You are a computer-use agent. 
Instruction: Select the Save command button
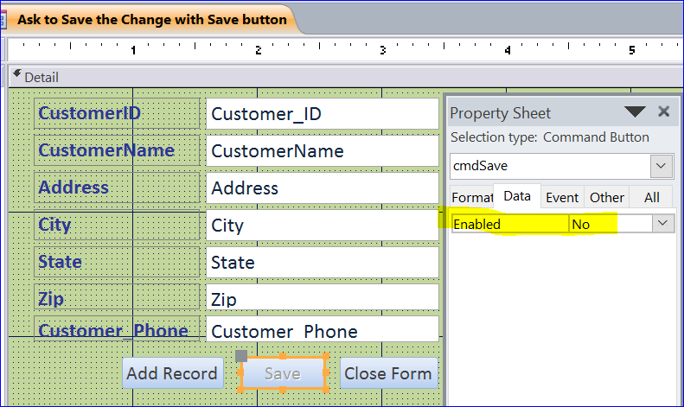[283, 373]
